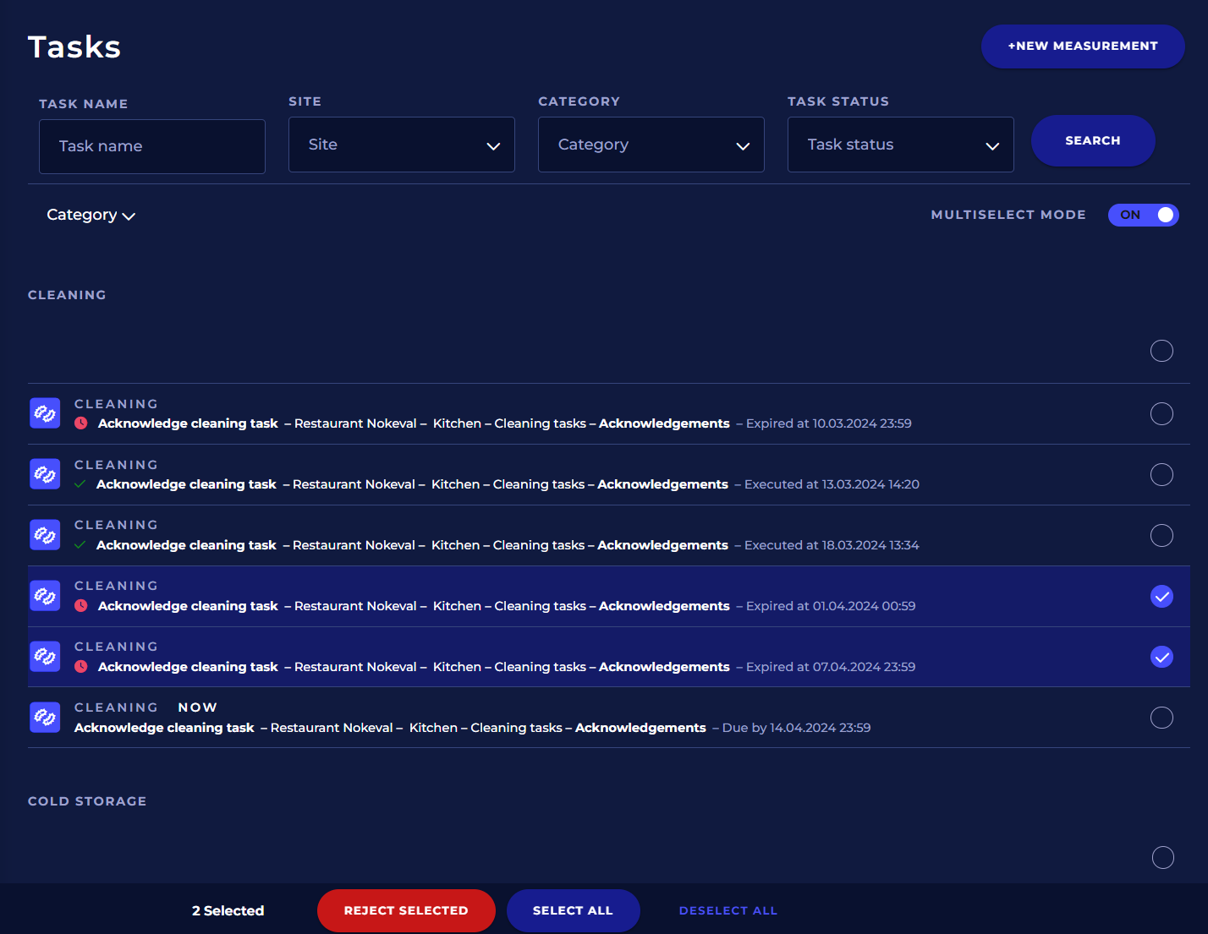This screenshot has height=934, width=1208.
Task: Click Deselect All link
Action: click(x=728, y=910)
